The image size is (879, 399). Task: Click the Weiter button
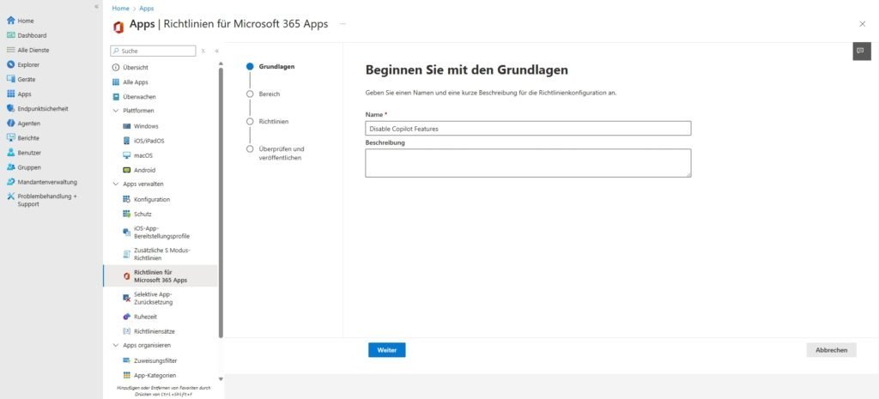point(386,350)
